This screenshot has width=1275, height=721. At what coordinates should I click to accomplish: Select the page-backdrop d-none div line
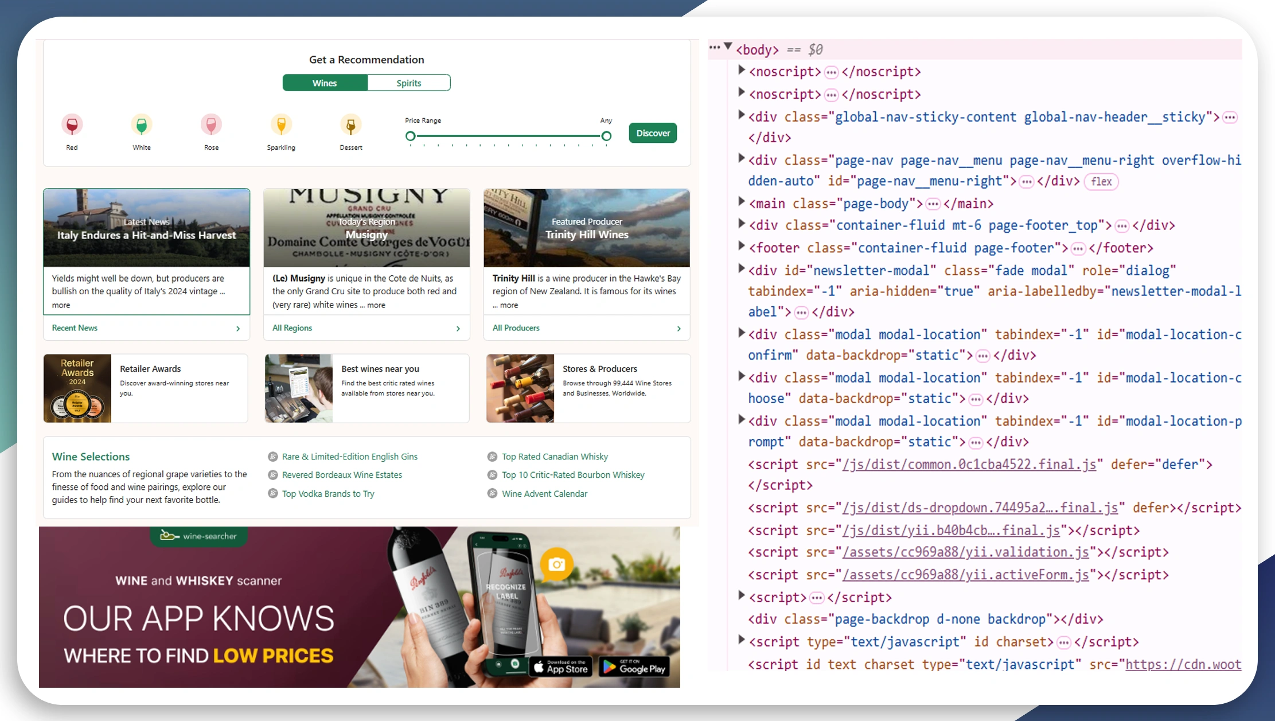pyautogui.click(x=926, y=619)
